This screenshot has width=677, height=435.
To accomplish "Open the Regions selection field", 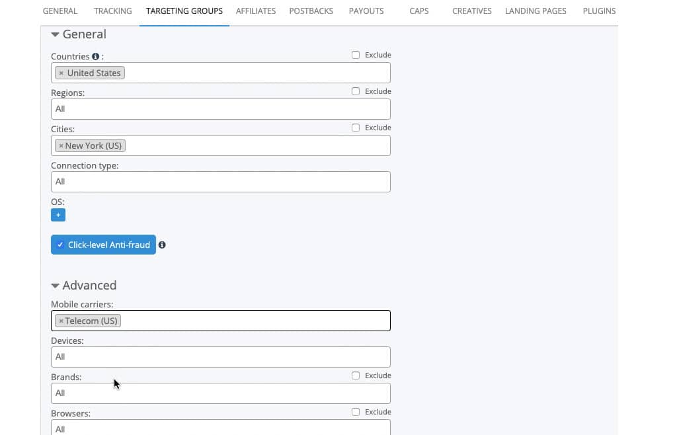I will tap(221, 109).
